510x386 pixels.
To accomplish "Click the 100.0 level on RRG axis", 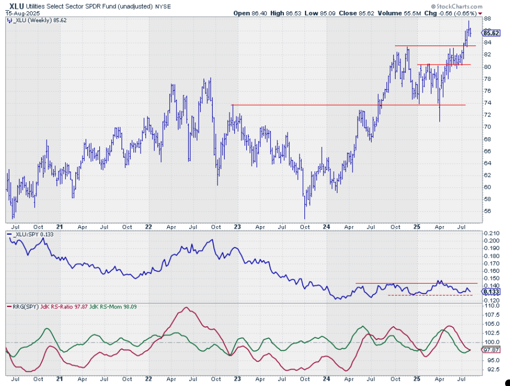I will click(x=490, y=342).
